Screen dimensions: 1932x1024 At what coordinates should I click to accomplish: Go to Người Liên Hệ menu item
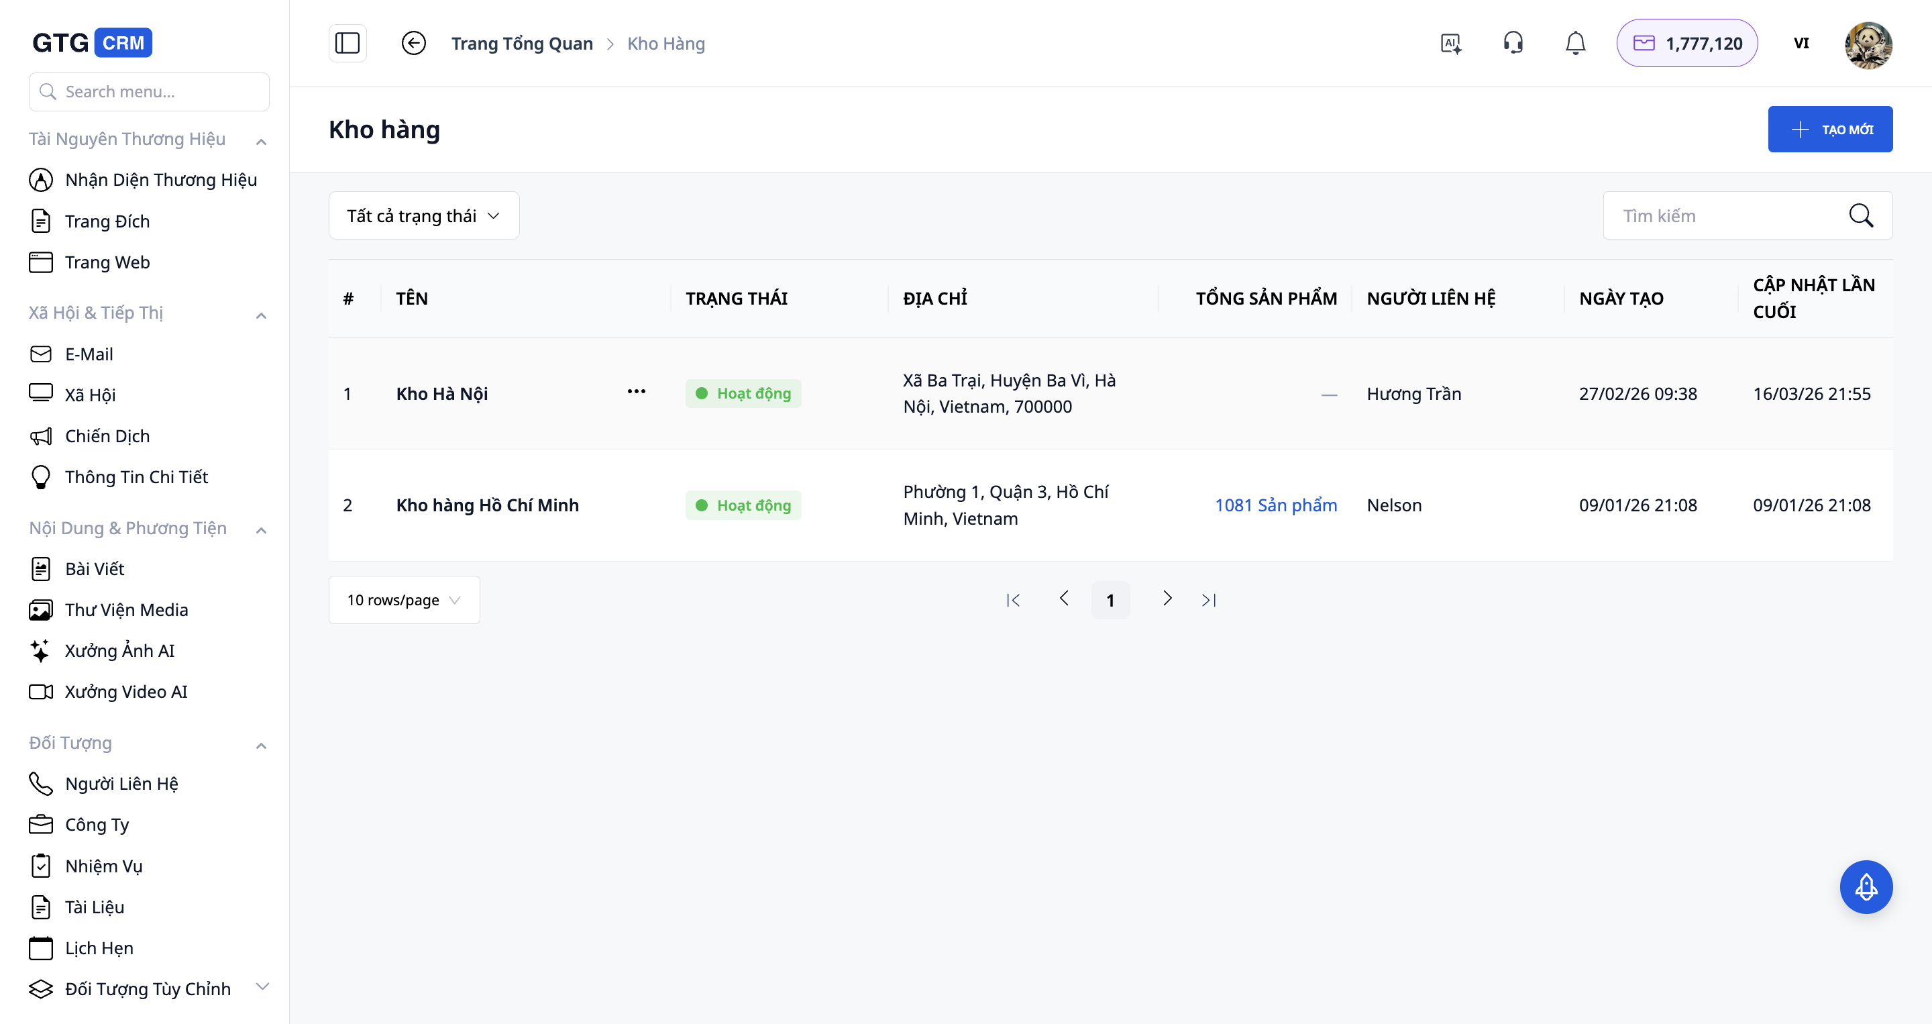click(121, 784)
